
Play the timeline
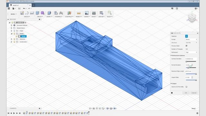coord(14,113)
